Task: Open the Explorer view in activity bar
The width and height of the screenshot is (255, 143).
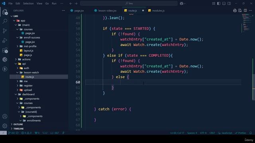Action: [x=5, y=12]
